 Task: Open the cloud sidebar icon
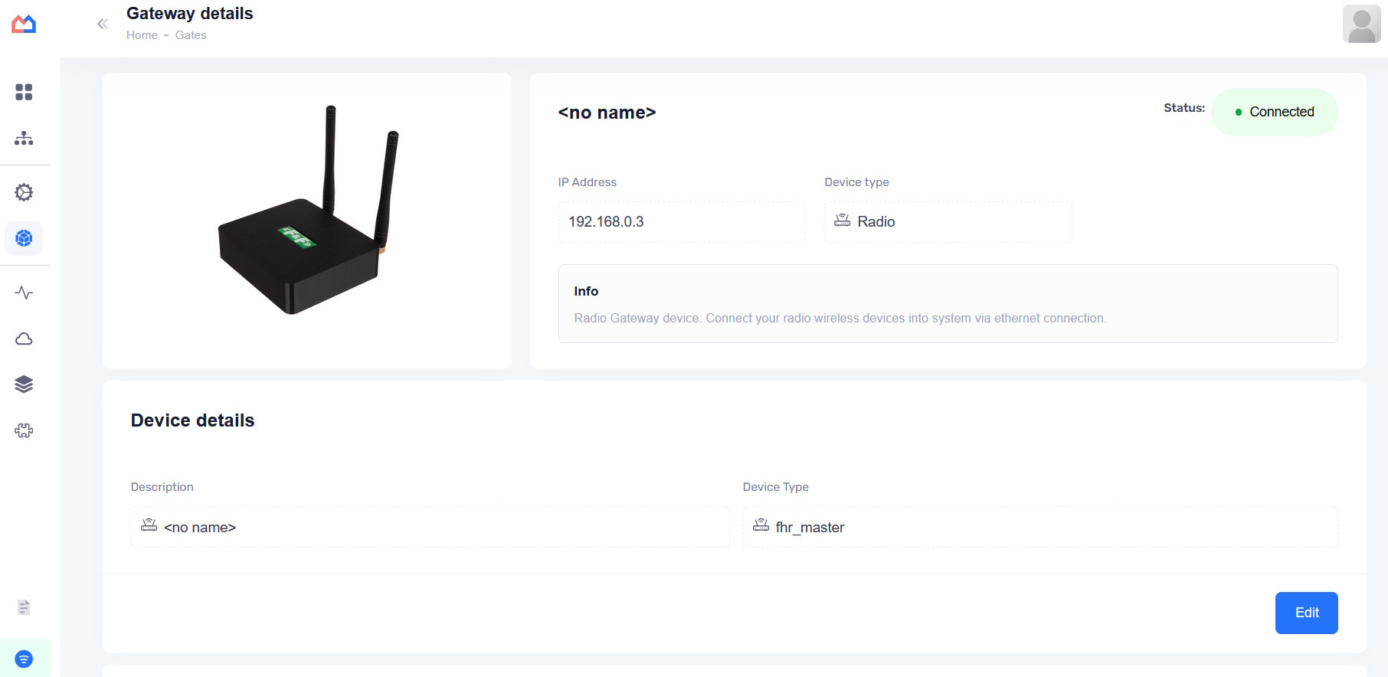24,338
